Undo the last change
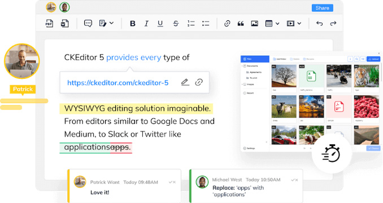The width and height of the screenshot is (383, 203). [x=319, y=23]
